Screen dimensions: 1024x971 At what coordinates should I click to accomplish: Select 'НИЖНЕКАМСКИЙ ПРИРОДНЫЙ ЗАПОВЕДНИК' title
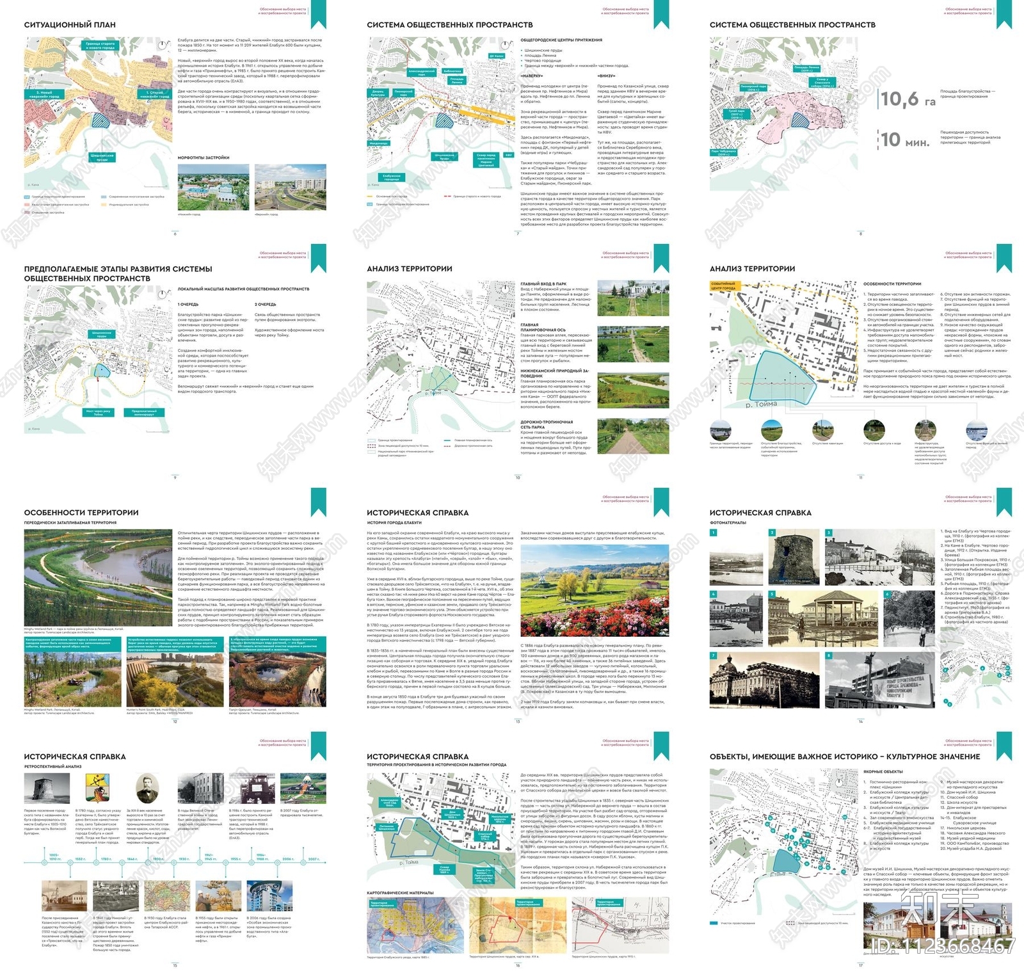555,373
